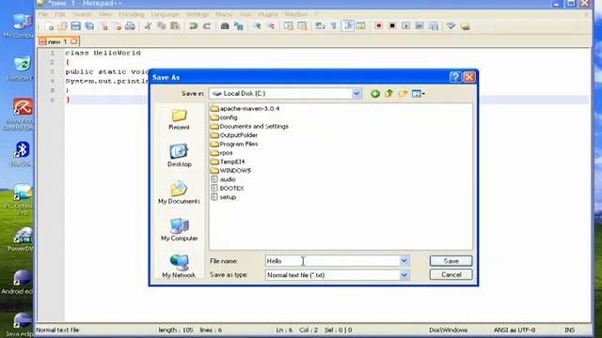Close the new 1 tab with its X
The height and width of the screenshot is (338, 602).
[73, 41]
